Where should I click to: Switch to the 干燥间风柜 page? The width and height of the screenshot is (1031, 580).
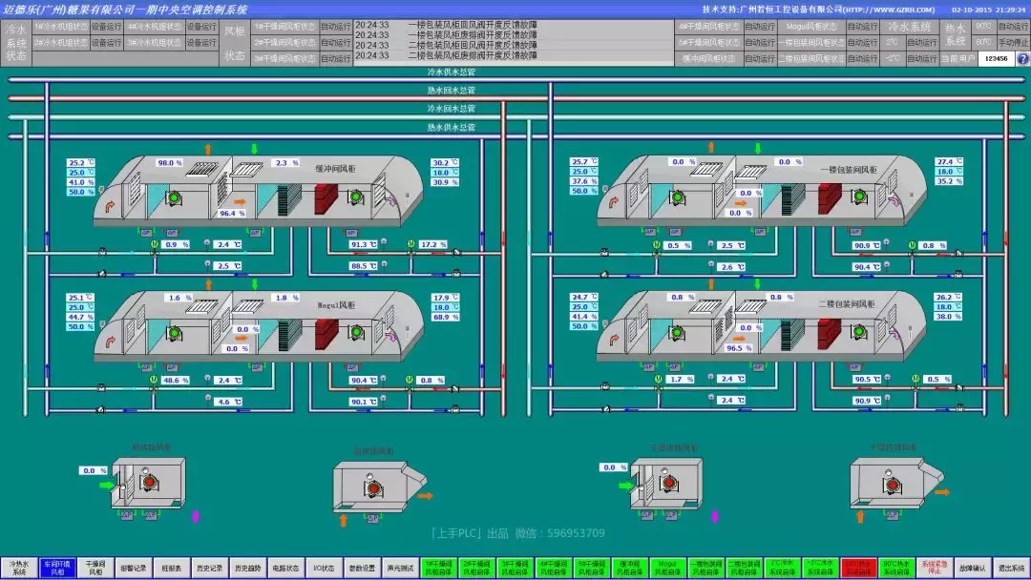(95, 568)
